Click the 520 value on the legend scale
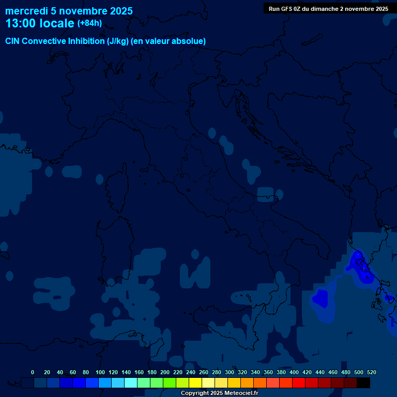397x397 pixels. [371, 372]
